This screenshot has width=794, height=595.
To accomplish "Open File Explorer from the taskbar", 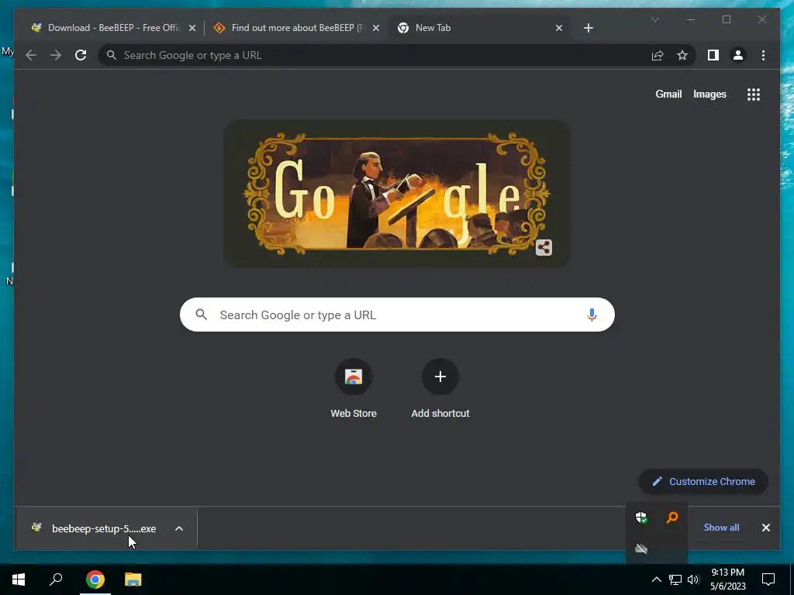I will 133,580.
